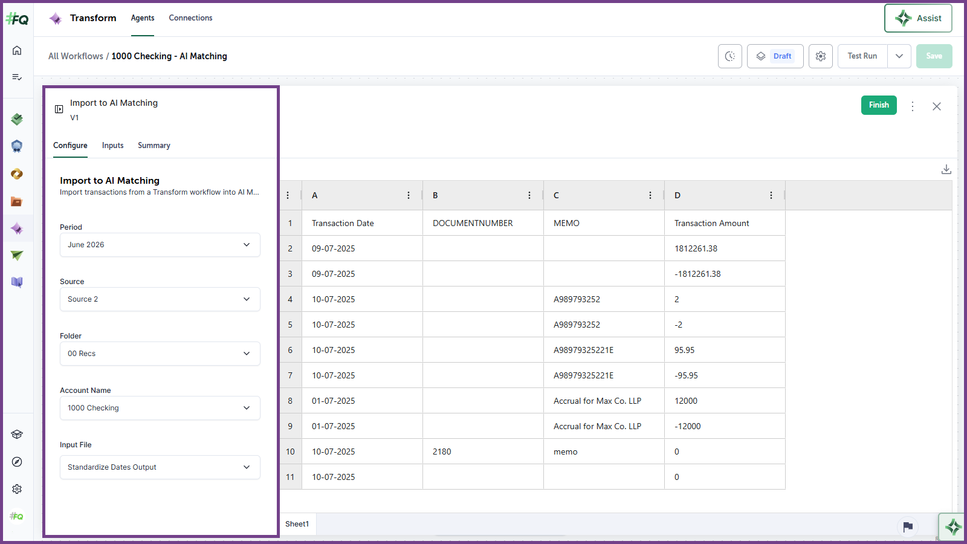
Task: Open the blue badge sidebar icon
Action: [17, 146]
